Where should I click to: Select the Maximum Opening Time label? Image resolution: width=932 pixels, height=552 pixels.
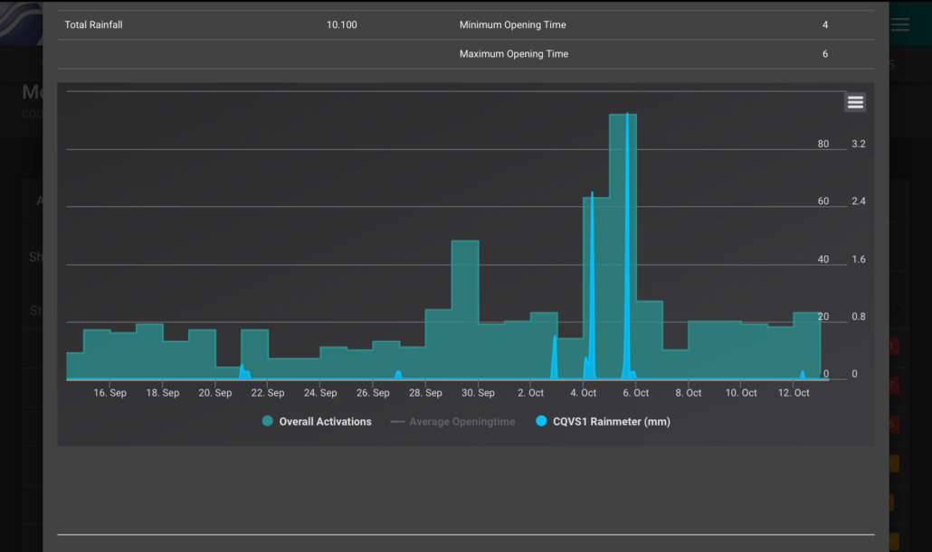pos(513,54)
